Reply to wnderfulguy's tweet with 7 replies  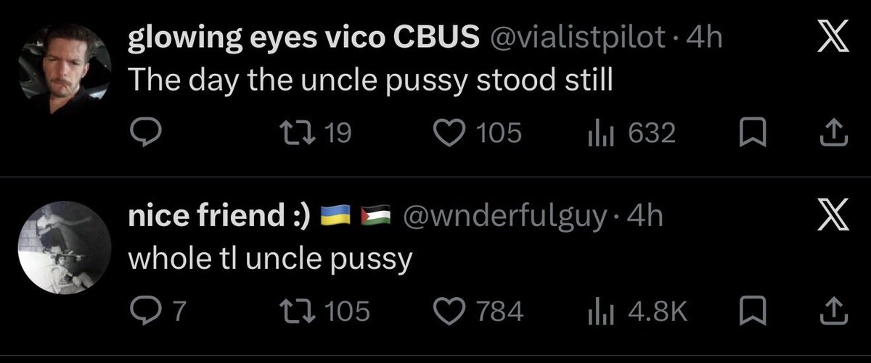pyautogui.click(x=159, y=311)
